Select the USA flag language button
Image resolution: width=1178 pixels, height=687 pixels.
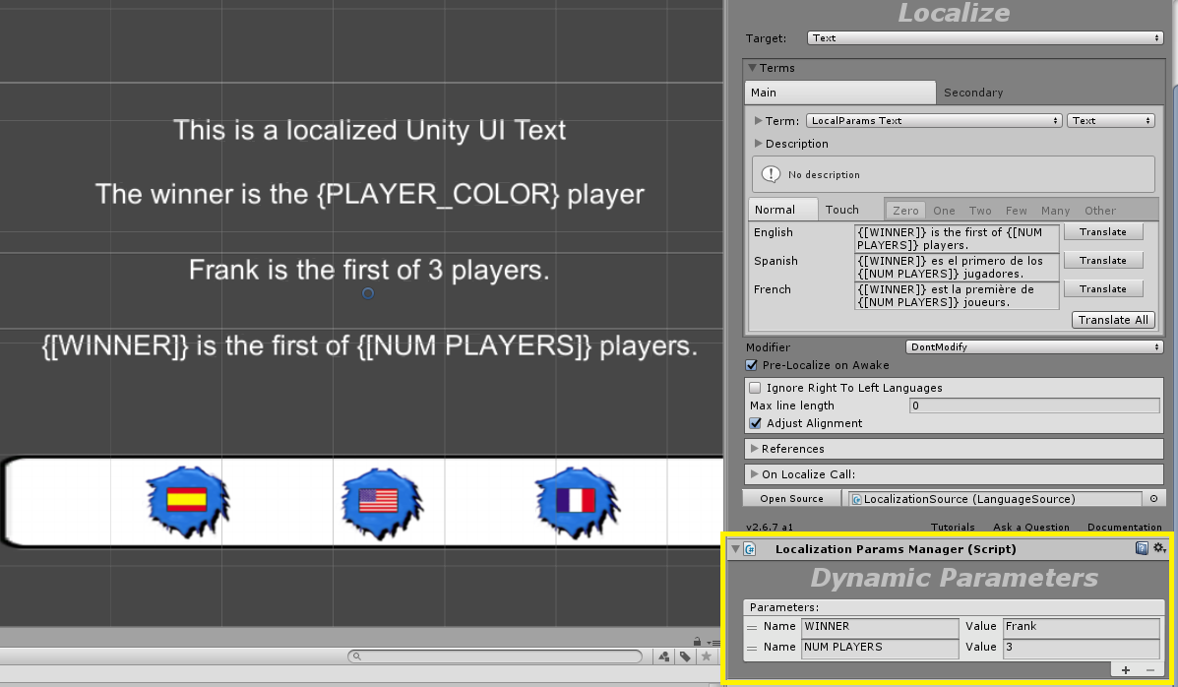click(378, 501)
